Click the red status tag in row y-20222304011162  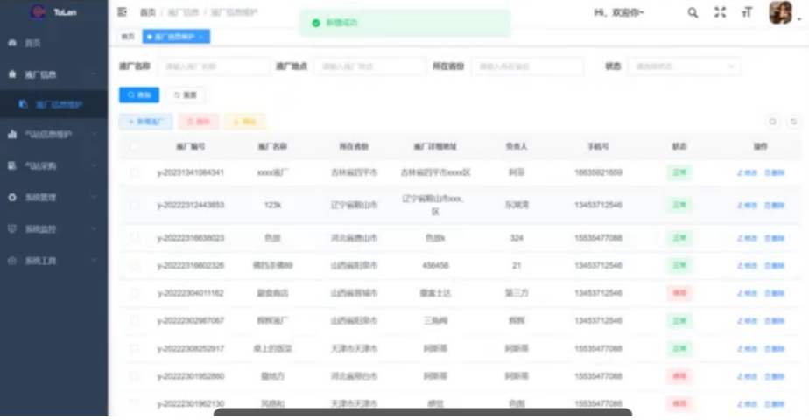click(679, 293)
